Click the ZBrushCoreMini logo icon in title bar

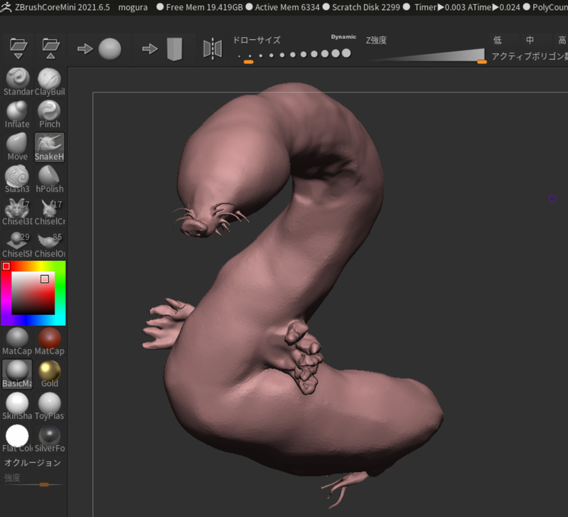pos(6,7)
